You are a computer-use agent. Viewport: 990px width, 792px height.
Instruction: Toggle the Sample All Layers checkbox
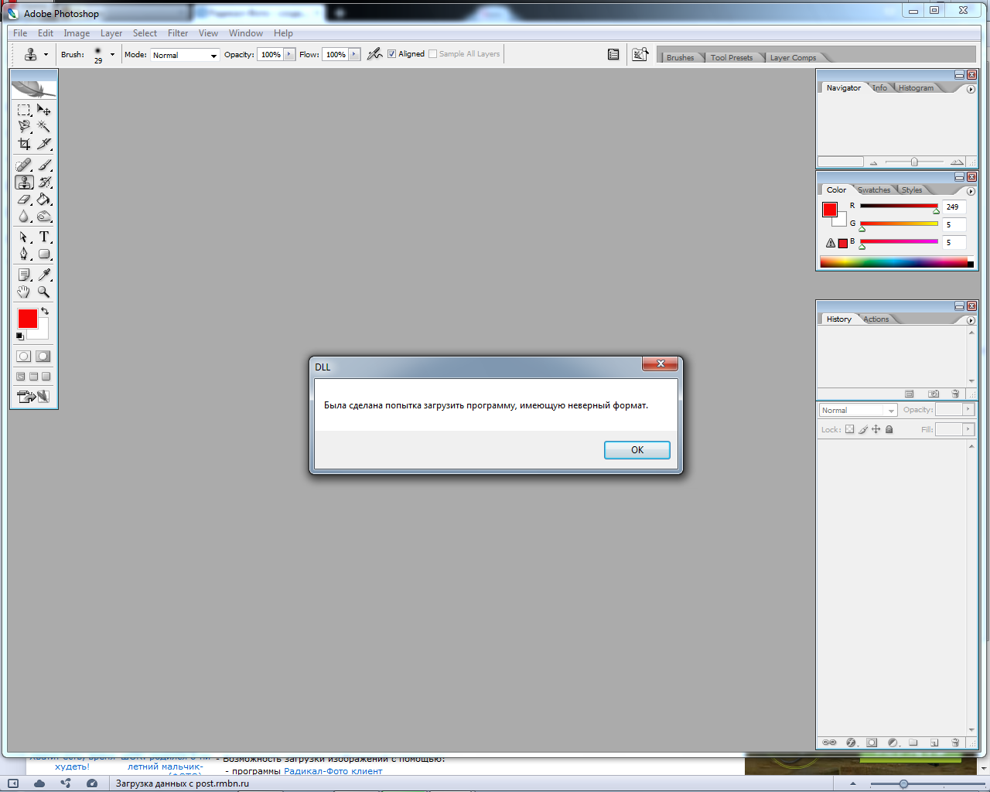coord(433,54)
